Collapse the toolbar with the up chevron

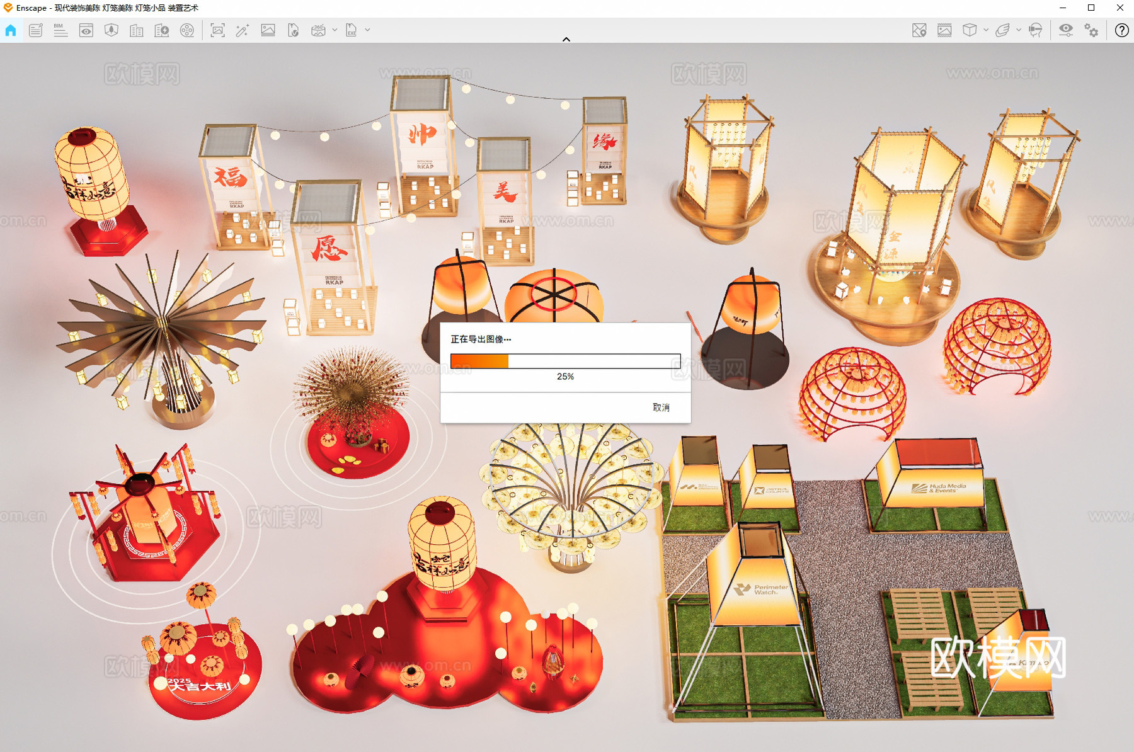[x=566, y=39]
